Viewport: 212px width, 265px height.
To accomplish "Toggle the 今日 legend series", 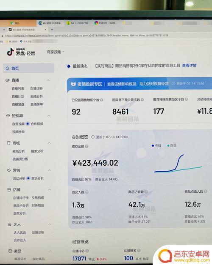I will tap(156, 145).
